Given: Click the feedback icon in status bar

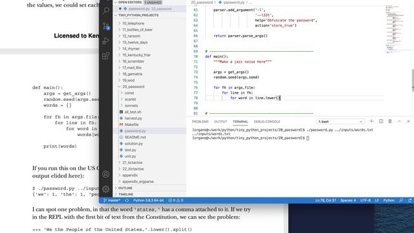Looking at the screenshot, I should point(401,201).
